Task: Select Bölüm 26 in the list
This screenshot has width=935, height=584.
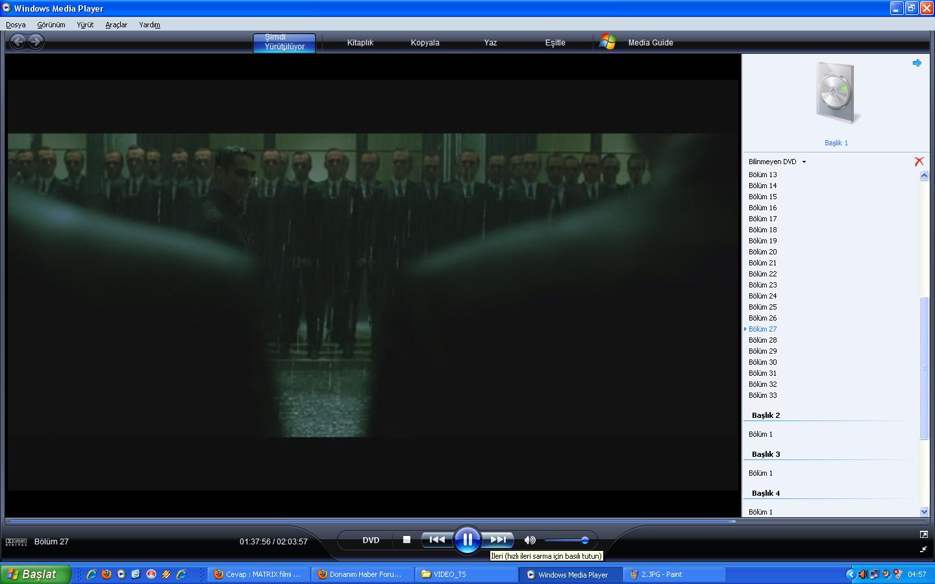Action: click(x=763, y=318)
